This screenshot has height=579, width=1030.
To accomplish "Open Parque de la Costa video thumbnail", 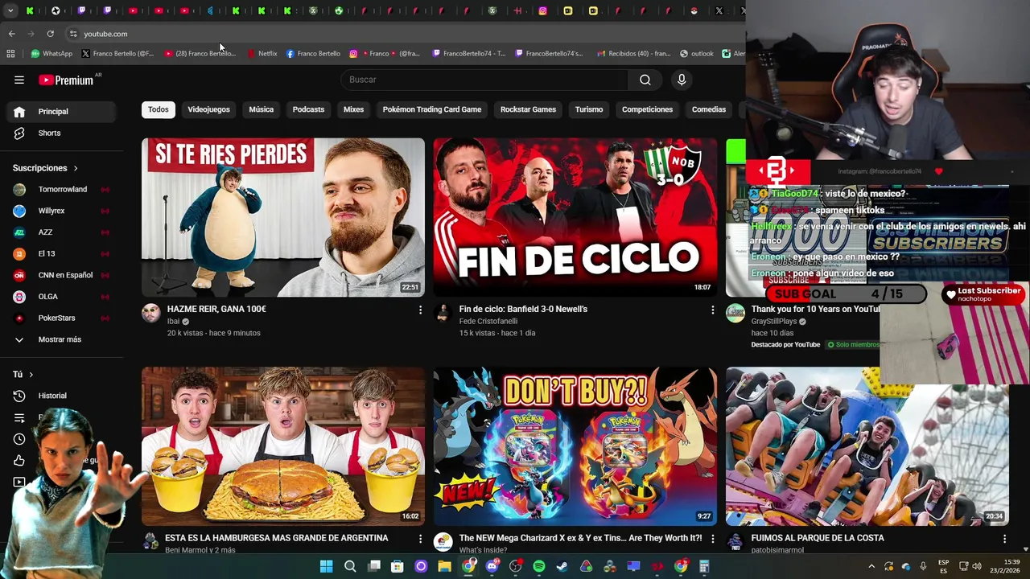I will (867, 446).
